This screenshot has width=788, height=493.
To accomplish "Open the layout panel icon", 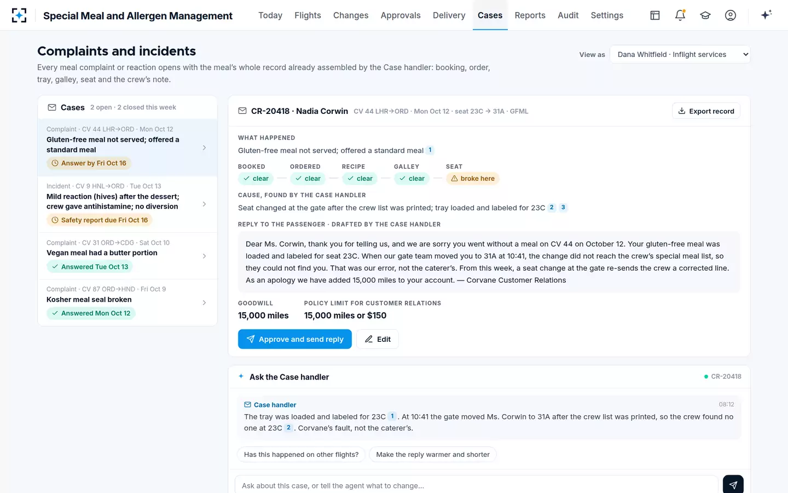I will [x=655, y=15].
